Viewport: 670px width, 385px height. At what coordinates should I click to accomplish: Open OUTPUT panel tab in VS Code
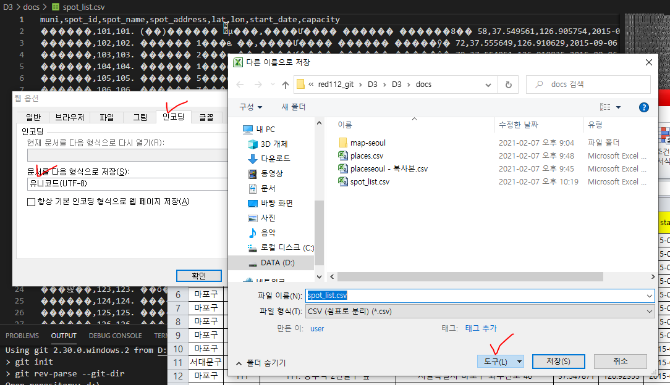(64, 336)
